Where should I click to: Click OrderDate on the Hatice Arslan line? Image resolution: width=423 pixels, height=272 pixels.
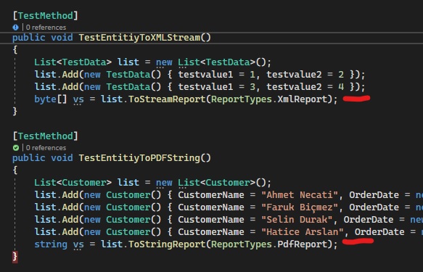(x=379, y=232)
